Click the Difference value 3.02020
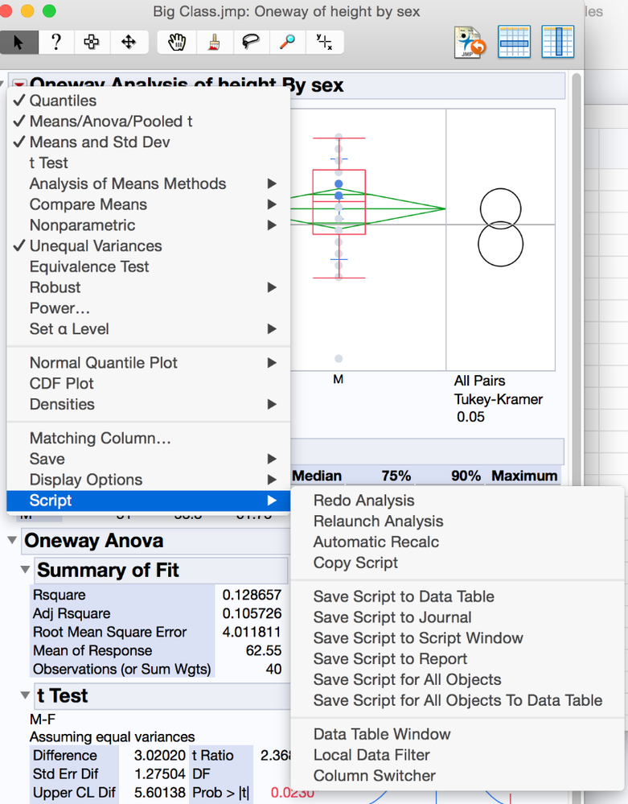 pos(159,755)
